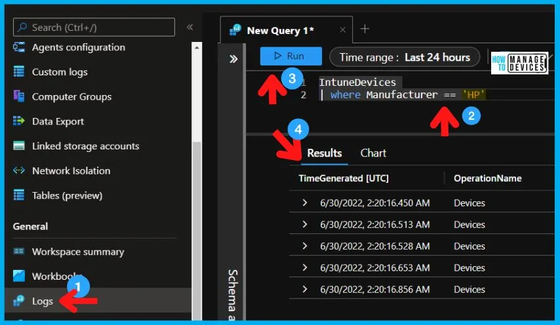Click the 'HP' string in query
The image size is (560, 325).
coord(473,94)
